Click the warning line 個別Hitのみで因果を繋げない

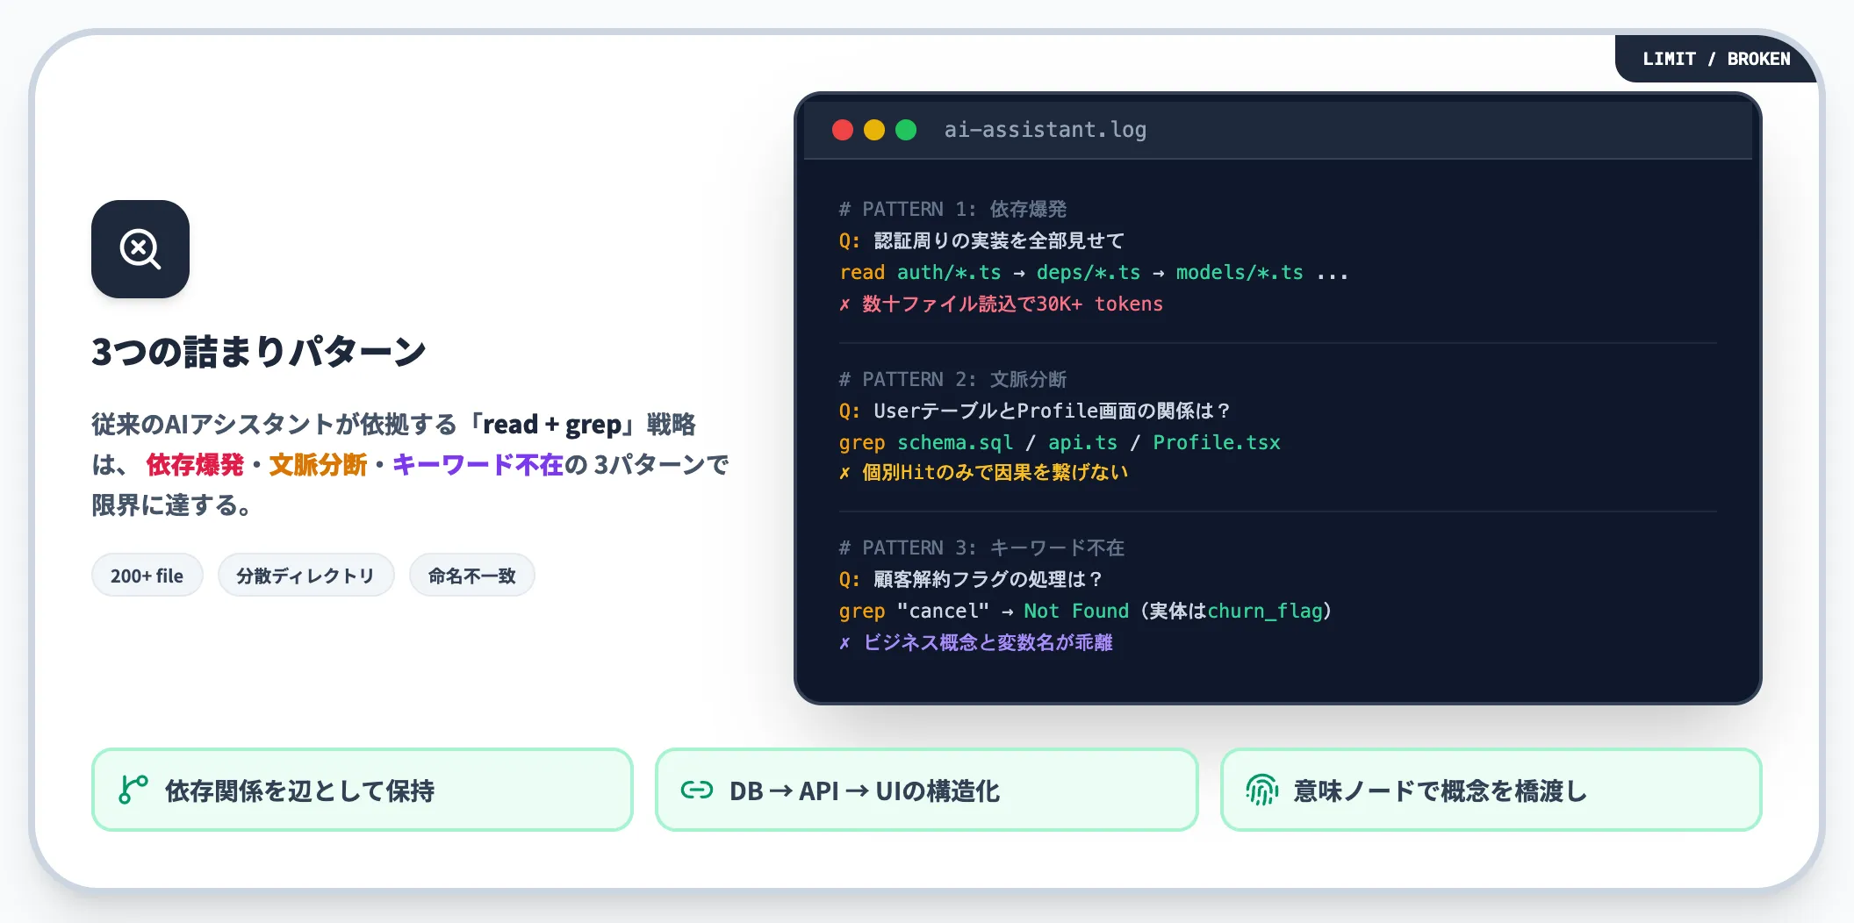[x=983, y=472]
